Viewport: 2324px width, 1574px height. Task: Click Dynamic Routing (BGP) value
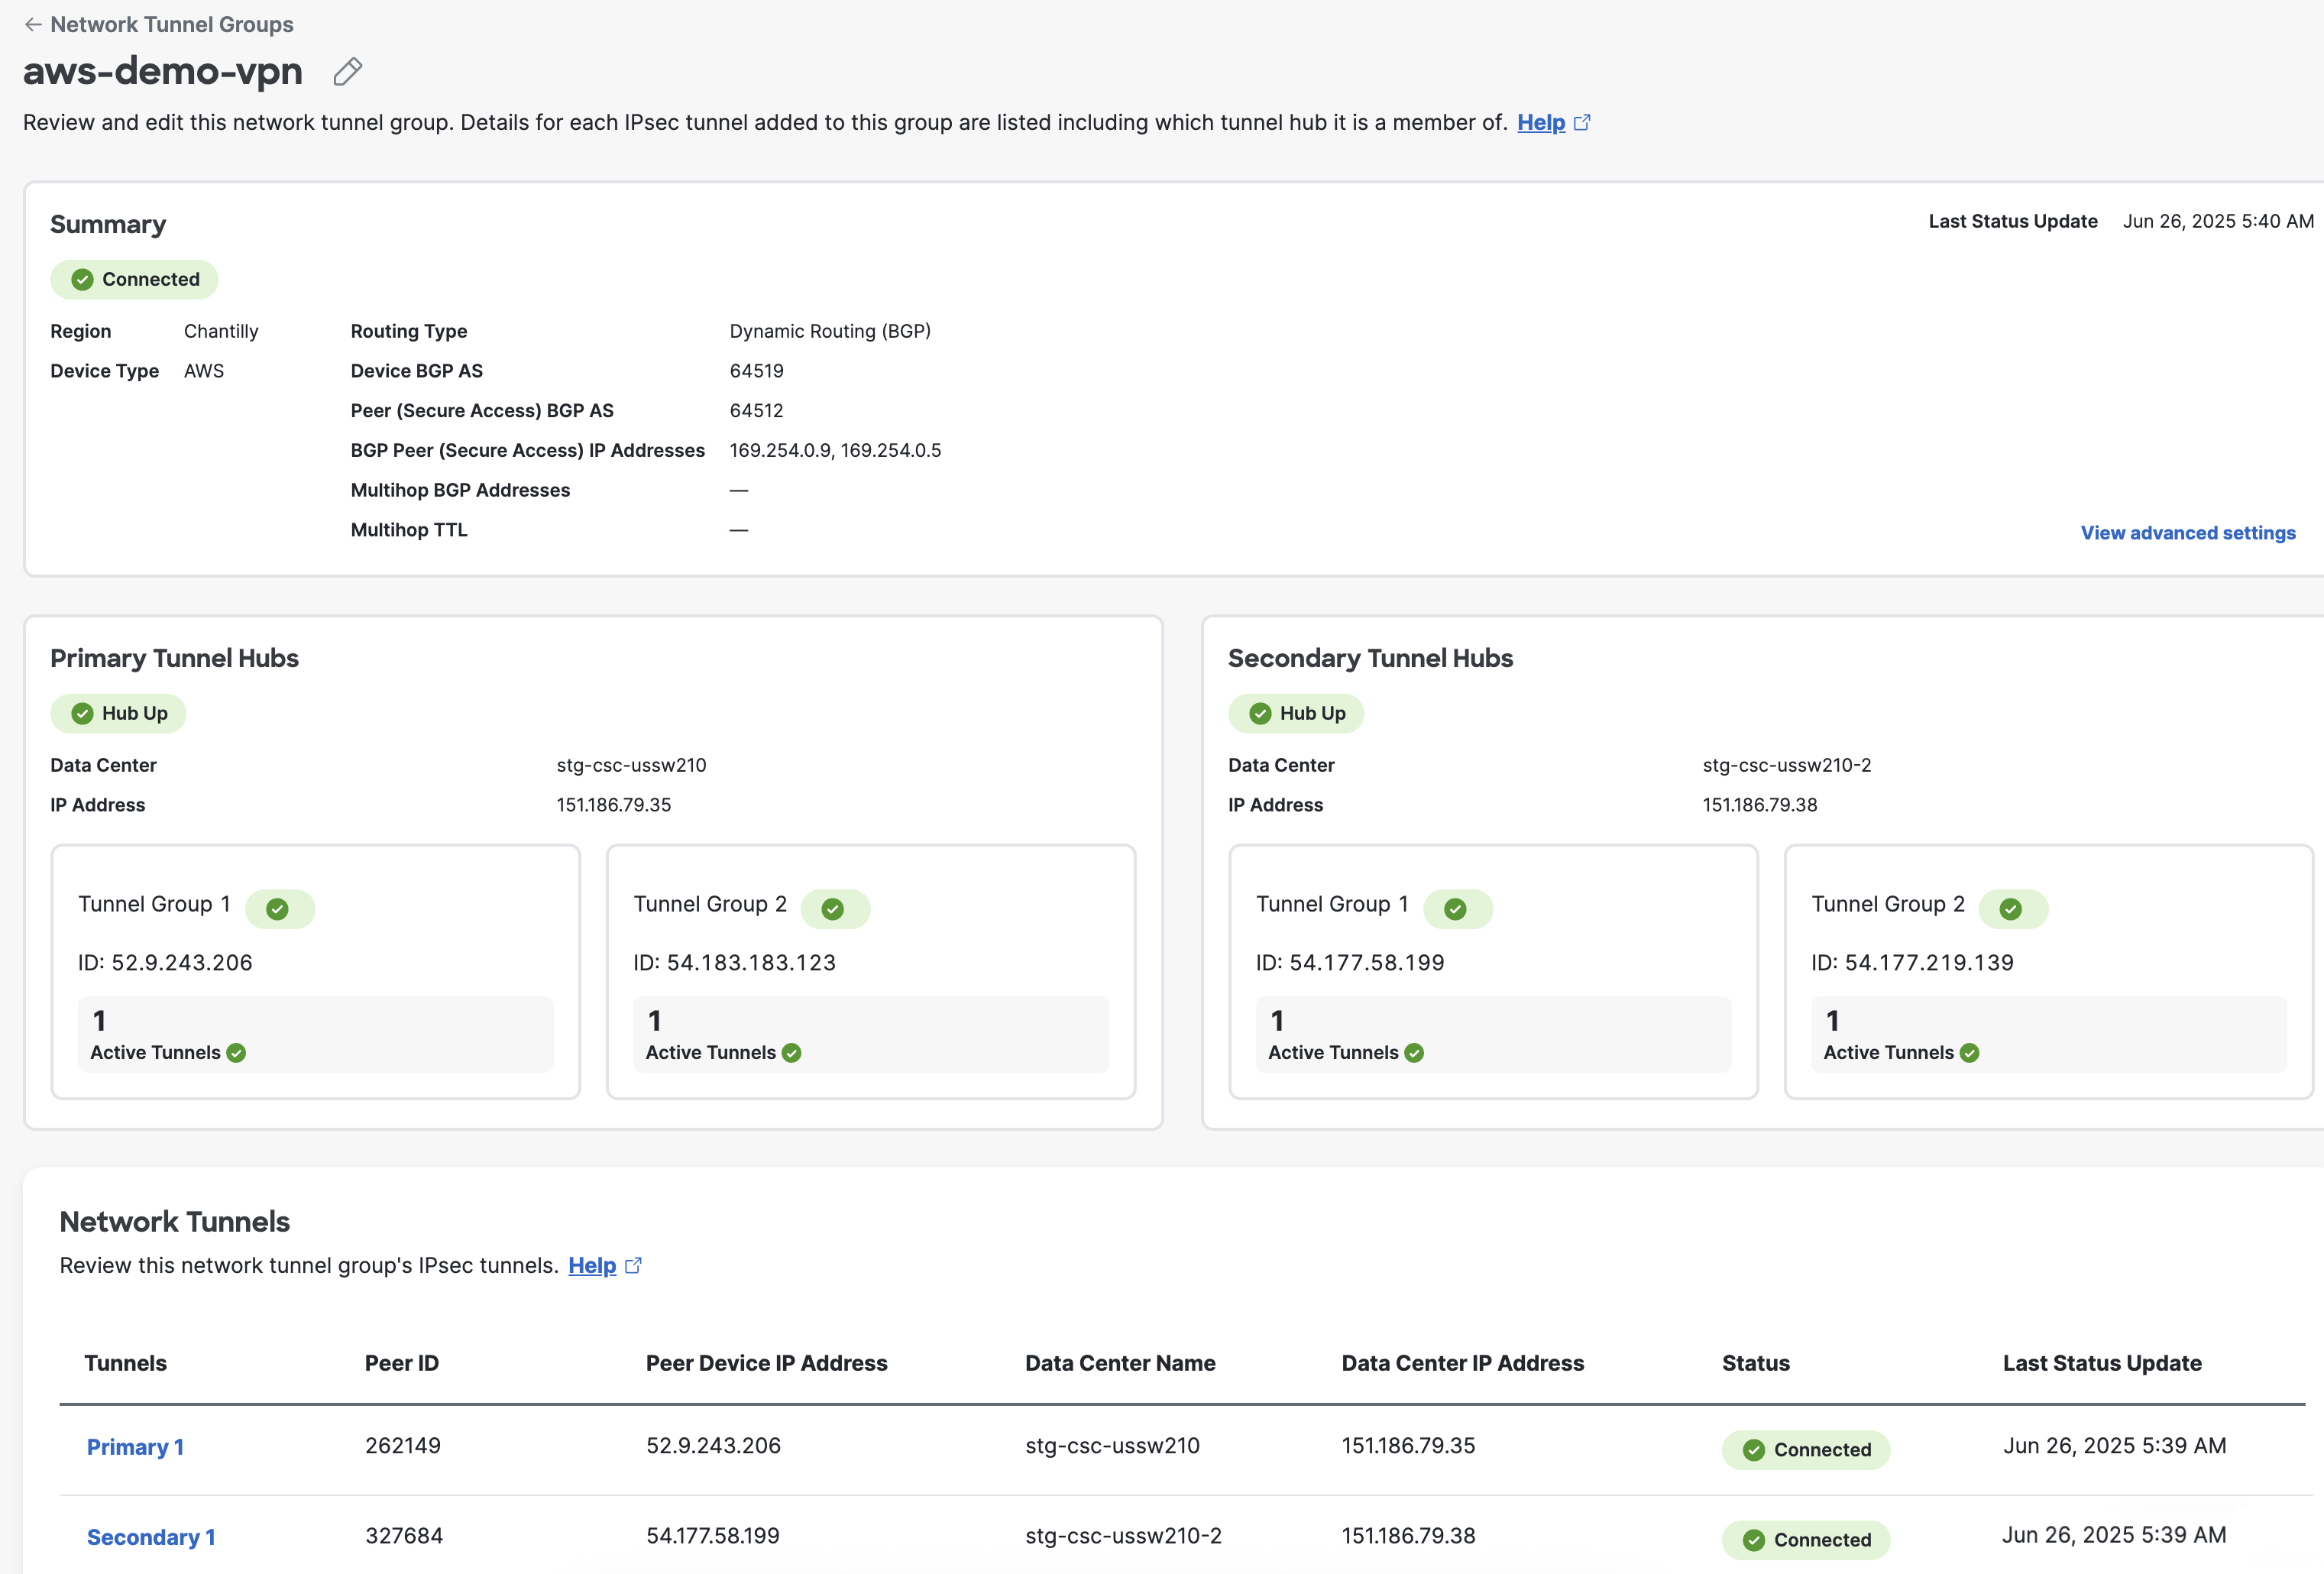pyautogui.click(x=830, y=331)
